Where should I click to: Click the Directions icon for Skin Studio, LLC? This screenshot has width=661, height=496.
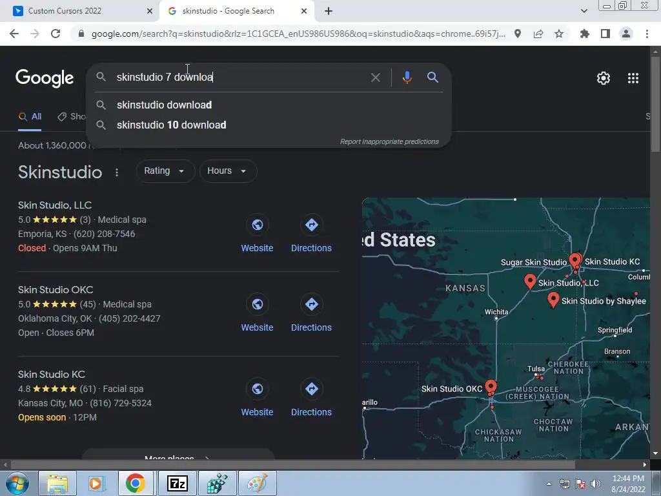point(312,225)
